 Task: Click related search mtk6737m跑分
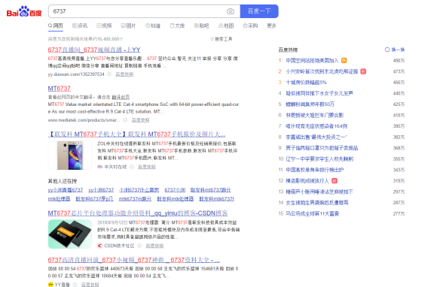pyautogui.click(x=135, y=199)
